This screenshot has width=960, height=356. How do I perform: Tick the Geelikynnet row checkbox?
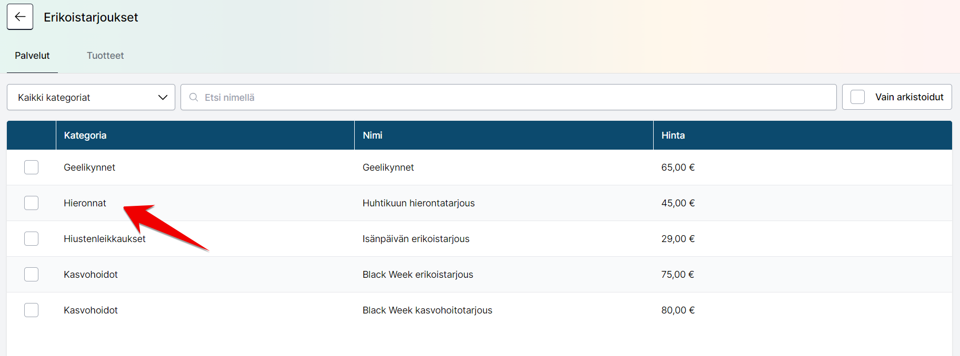coord(32,167)
